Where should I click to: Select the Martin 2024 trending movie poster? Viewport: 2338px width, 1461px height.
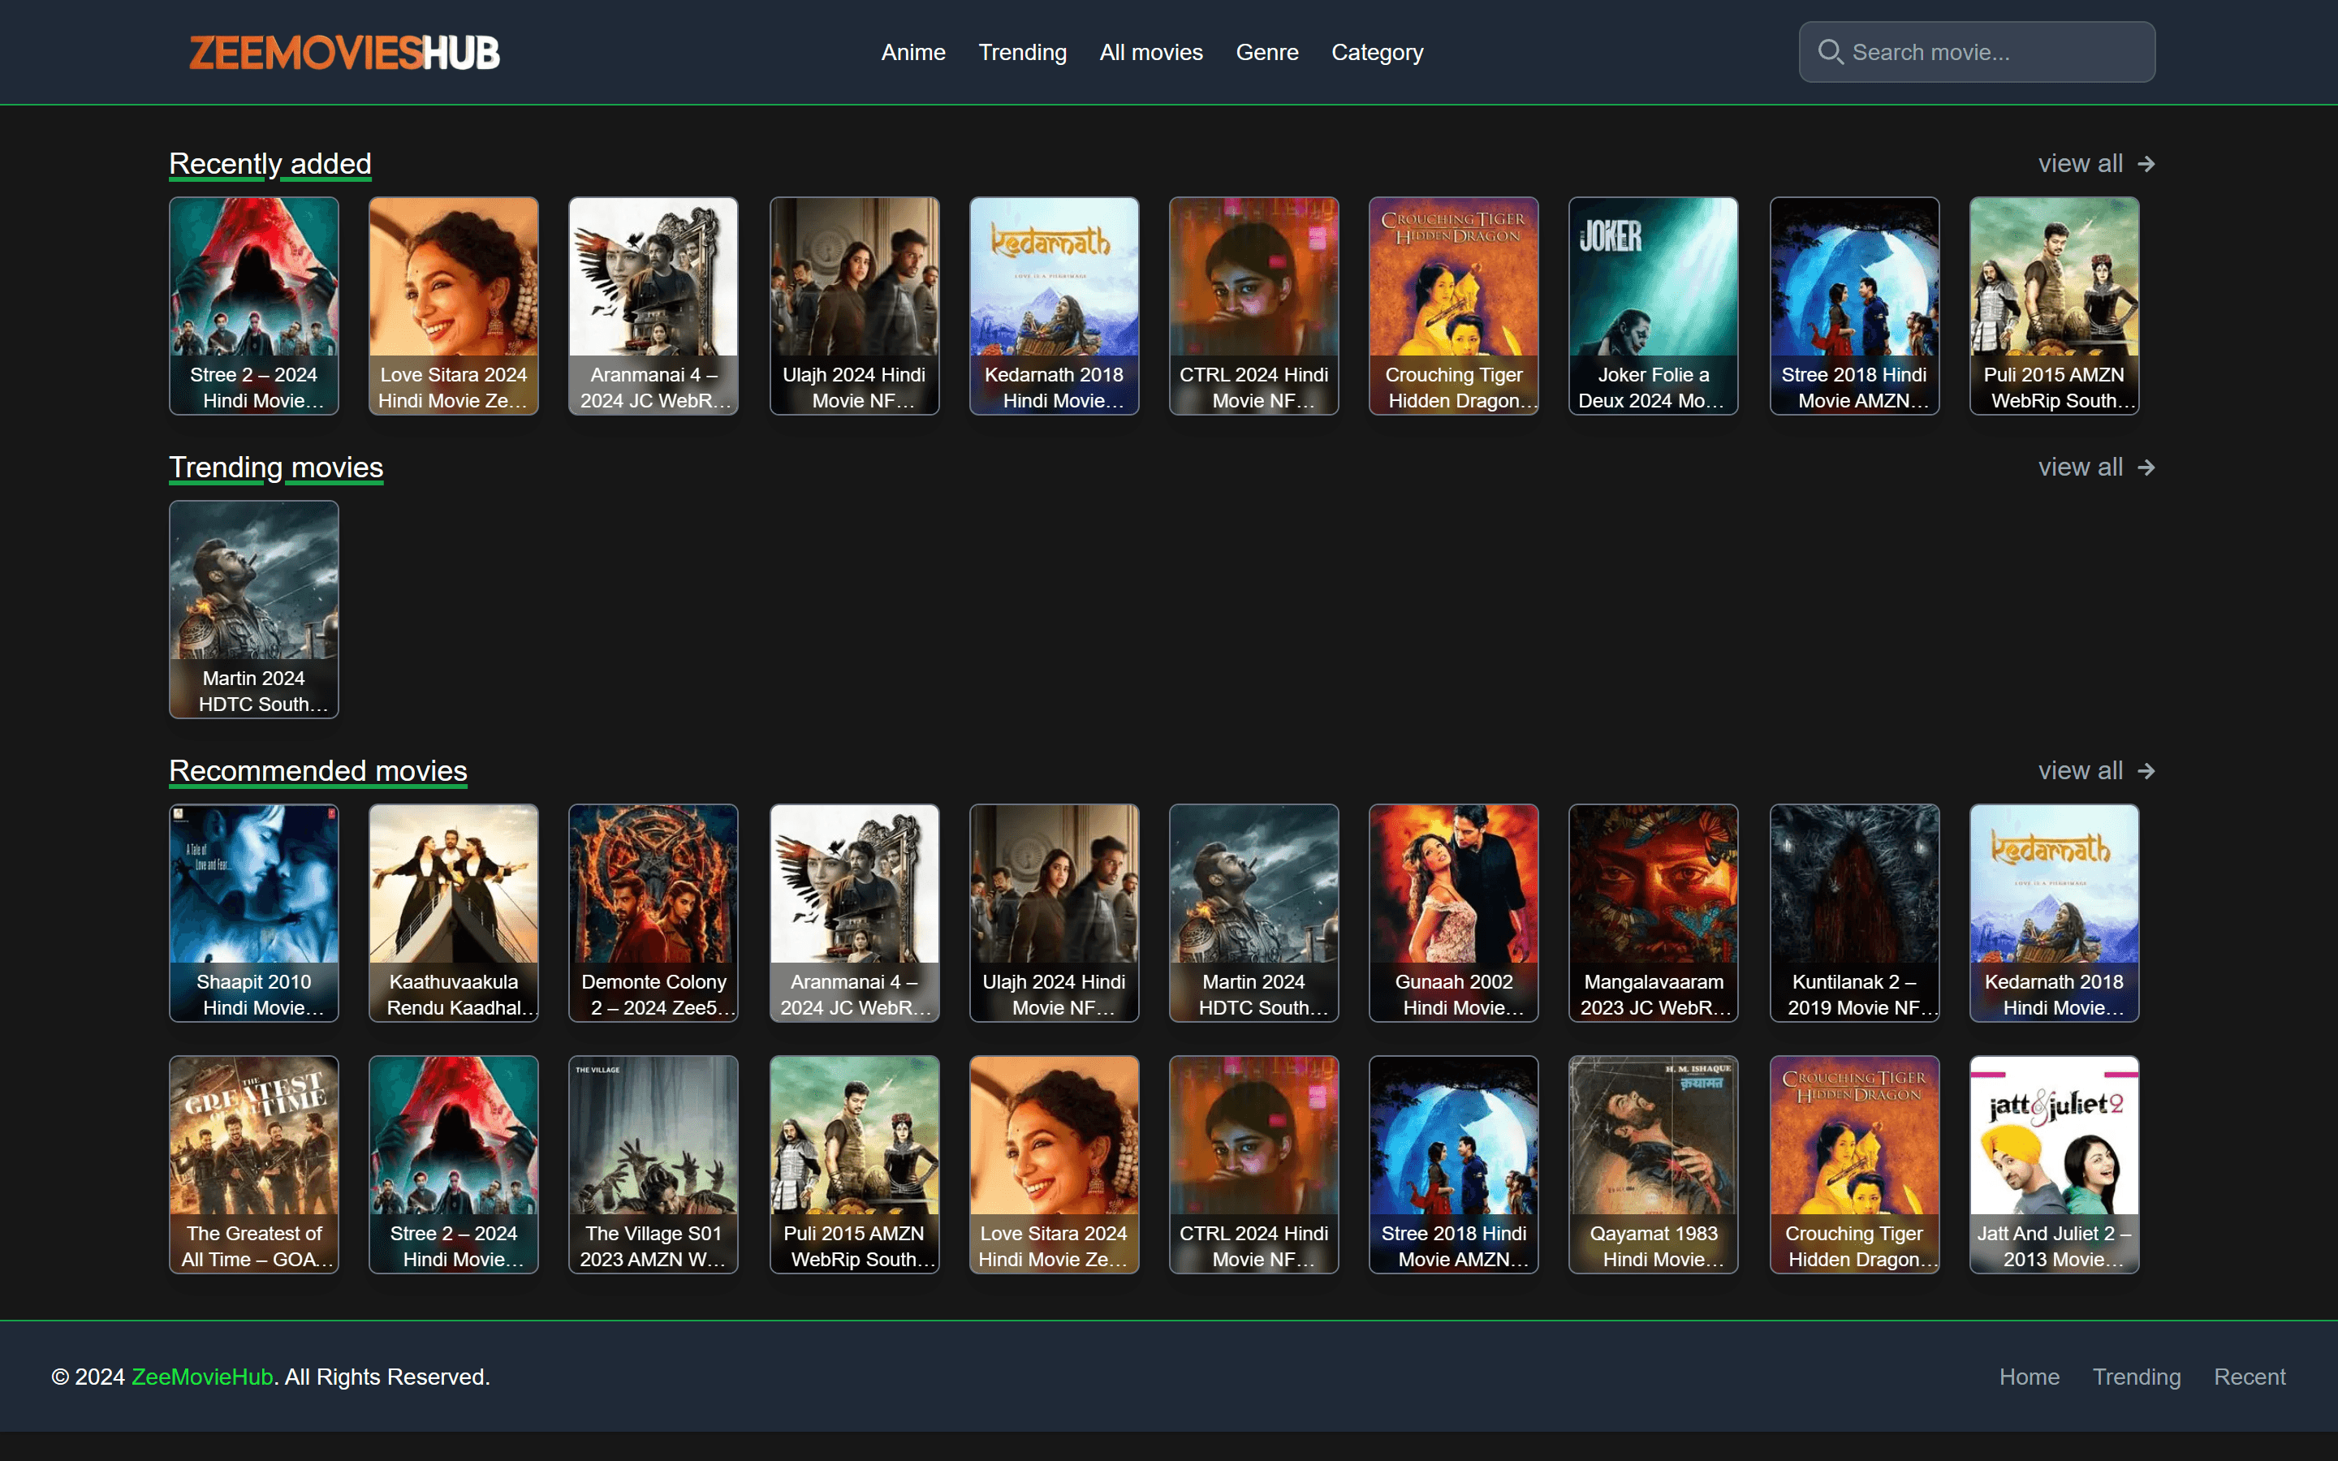(x=253, y=609)
